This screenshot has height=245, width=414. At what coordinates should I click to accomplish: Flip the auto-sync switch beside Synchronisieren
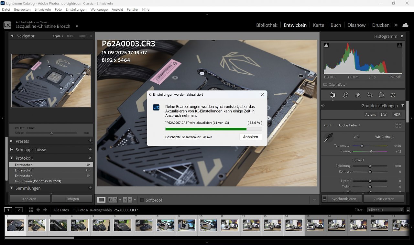pyautogui.click(x=324, y=199)
